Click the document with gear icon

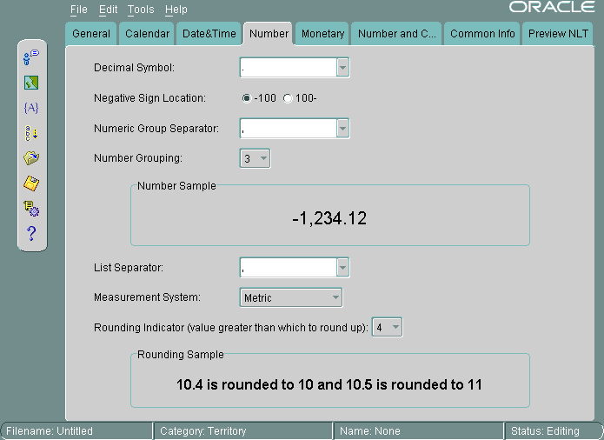pyautogui.click(x=31, y=208)
